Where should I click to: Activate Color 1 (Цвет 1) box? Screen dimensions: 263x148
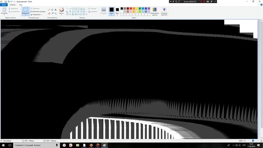pos(111,12)
